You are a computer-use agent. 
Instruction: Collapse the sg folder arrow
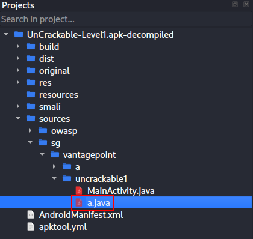(x=30, y=142)
